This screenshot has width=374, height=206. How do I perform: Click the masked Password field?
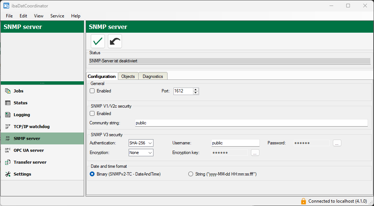(x=311, y=143)
